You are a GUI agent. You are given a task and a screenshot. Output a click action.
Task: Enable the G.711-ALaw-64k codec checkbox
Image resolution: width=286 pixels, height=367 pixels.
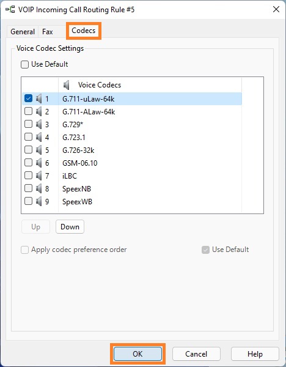tap(28, 111)
